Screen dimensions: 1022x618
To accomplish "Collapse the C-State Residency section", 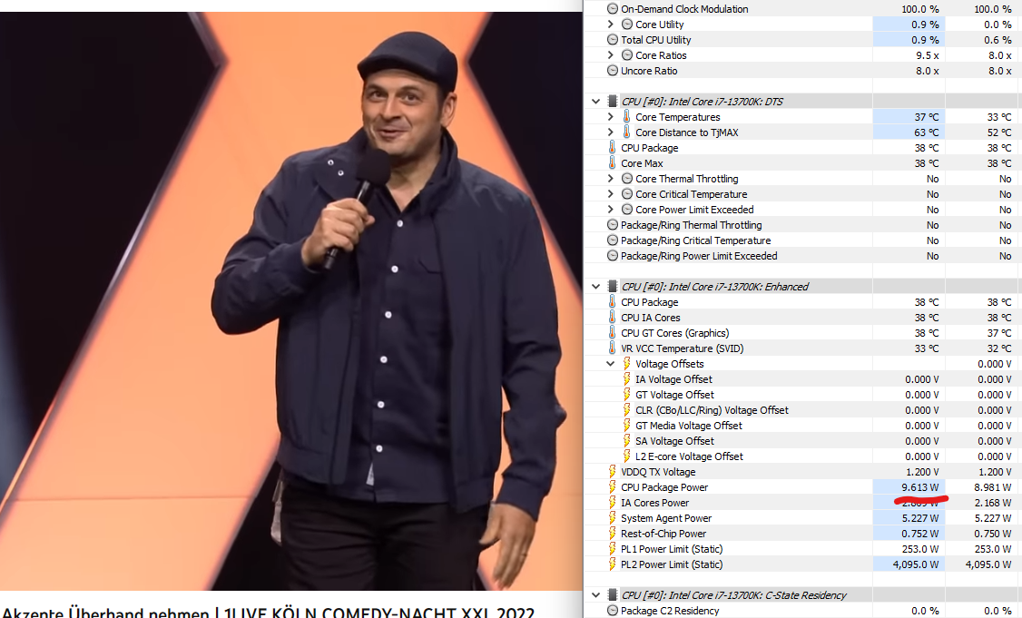I will pyautogui.click(x=595, y=595).
